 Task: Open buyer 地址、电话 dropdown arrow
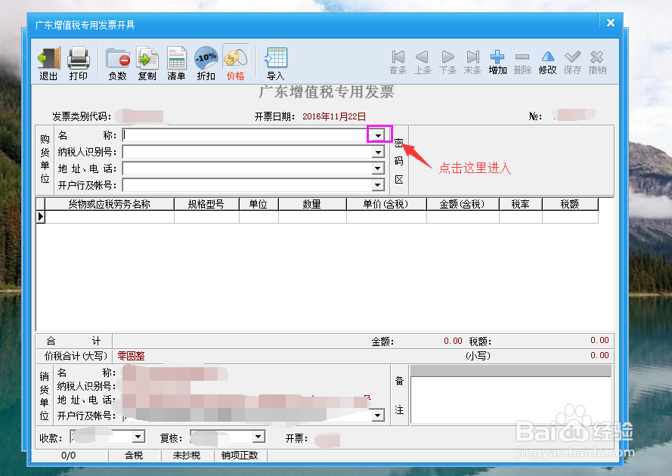coord(378,168)
